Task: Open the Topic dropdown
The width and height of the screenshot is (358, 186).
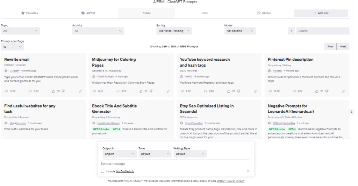Action: pos(20,31)
